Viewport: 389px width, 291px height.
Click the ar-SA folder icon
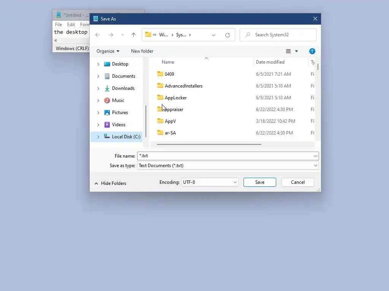[x=160, y=132]
